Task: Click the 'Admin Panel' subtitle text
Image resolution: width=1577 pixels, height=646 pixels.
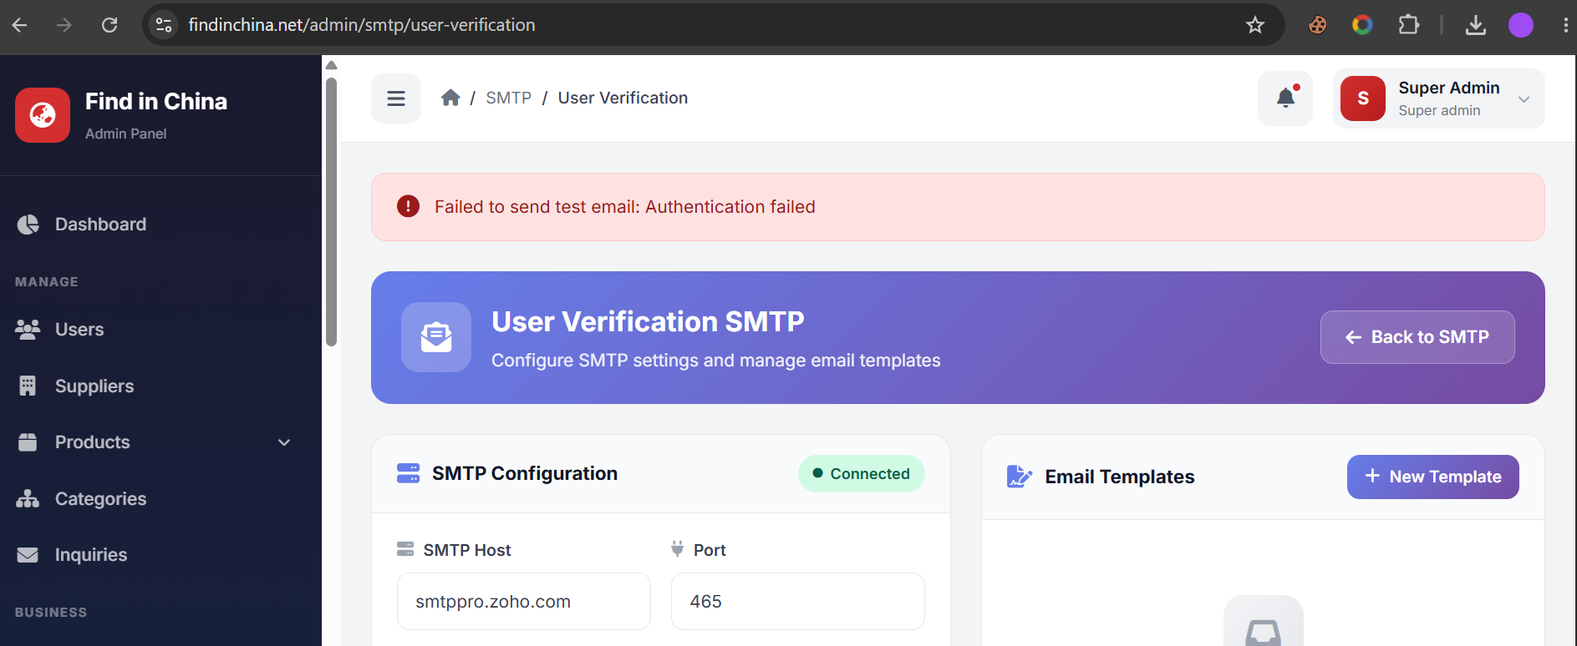Action: (125, 134)
